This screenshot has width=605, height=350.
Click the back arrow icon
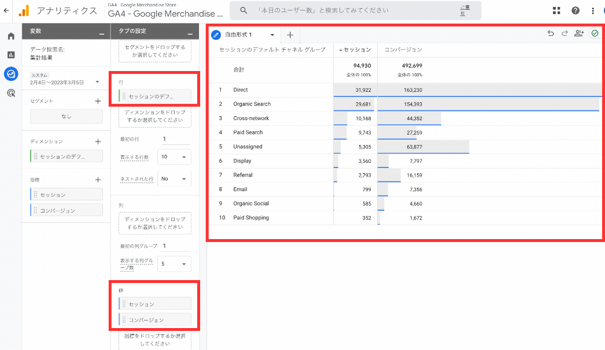6,10
